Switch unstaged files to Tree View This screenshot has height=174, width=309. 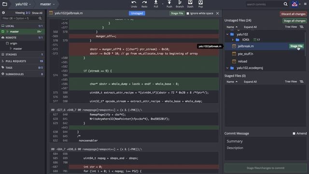[x=291, y=27]
